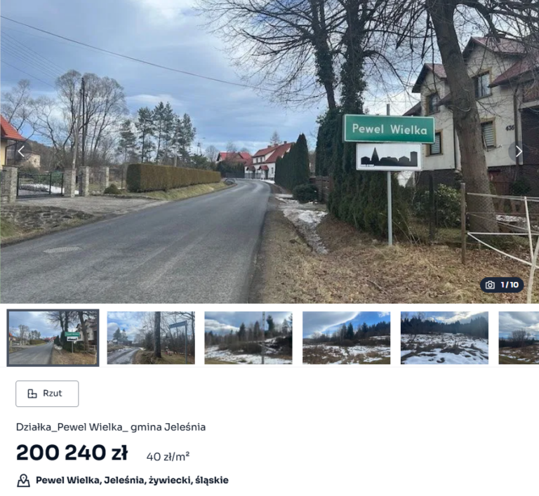Go to the previous photo with left arrow
This screenshot has height=496, width=539.
[21, 152]
